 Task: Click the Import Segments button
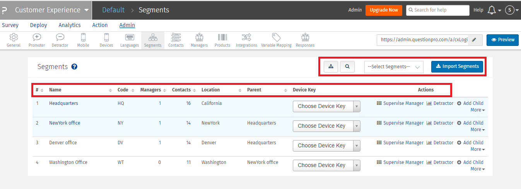pos(457,66)
